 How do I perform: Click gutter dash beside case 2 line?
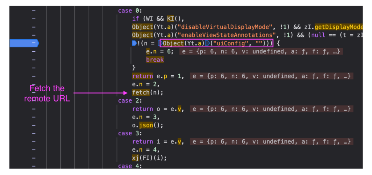point(34,100)
